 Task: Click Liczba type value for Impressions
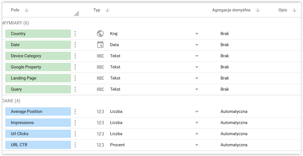tap(116, 123)
